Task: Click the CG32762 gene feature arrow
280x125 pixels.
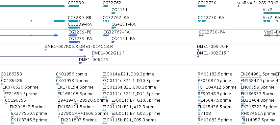Action: pos(105,6)
